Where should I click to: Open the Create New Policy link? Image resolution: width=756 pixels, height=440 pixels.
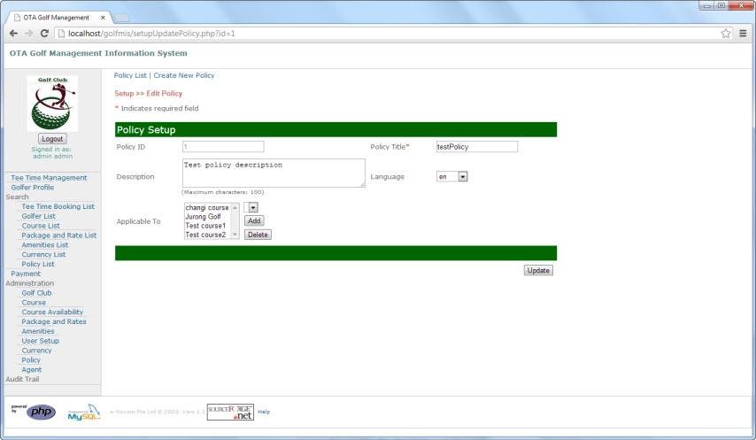point(184,75)
